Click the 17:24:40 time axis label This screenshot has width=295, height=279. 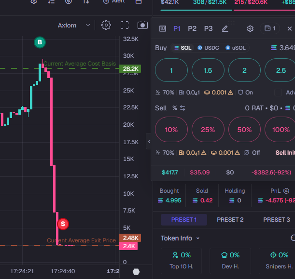[x=63, y=271]
